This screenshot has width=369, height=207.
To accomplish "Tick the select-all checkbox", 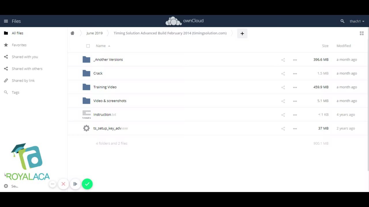I will coord(88,46).
